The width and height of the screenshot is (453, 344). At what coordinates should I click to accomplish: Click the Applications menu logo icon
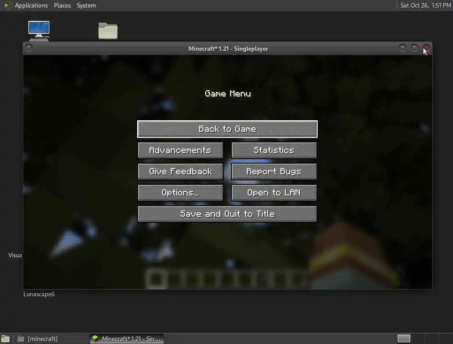8,5
